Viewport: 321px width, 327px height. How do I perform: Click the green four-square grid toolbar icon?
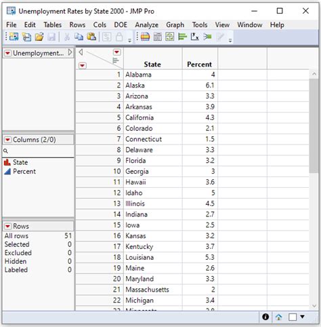[170, 37]
